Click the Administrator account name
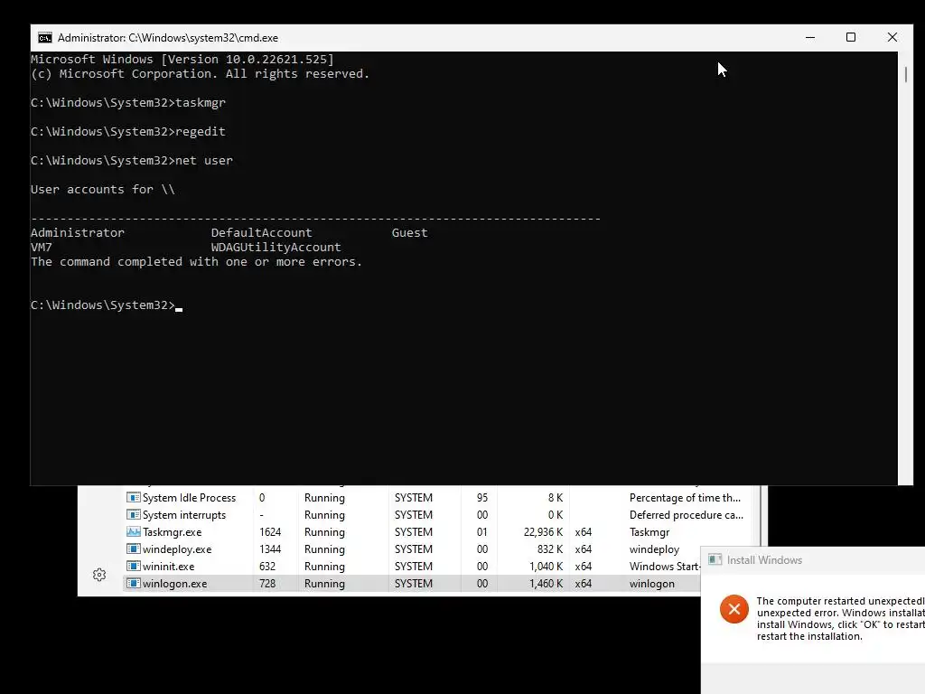 [x=78, y=232]
